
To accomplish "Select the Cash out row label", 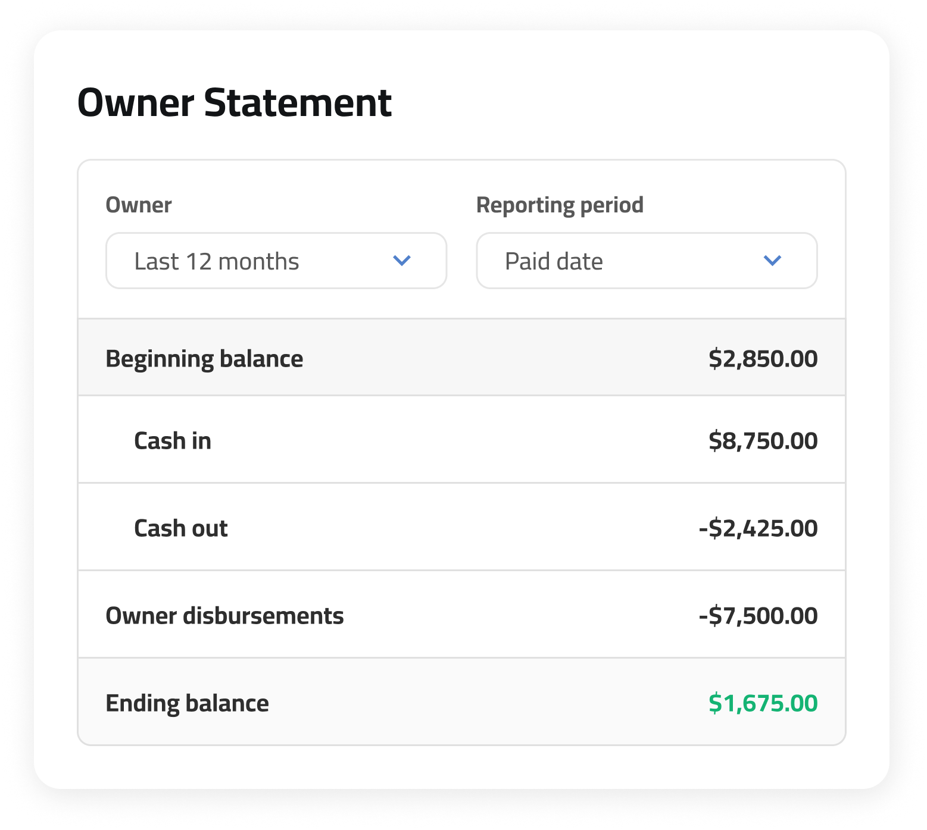I will [x=181, y=528].
